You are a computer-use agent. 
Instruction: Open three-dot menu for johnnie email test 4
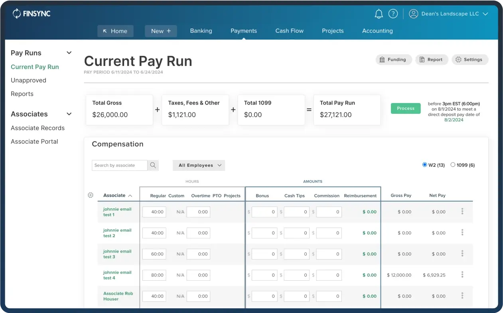pos(462,275)
